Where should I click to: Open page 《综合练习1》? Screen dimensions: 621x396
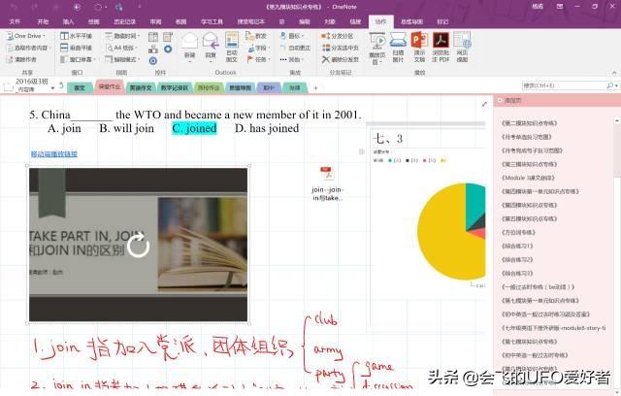[517, 246]
